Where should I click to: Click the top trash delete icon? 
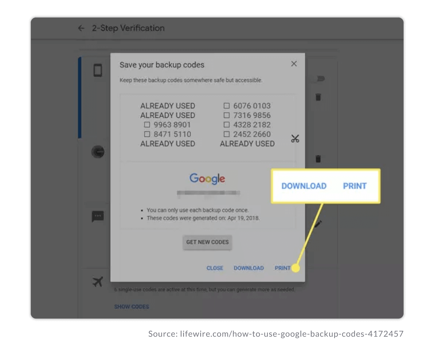point(318,97)
